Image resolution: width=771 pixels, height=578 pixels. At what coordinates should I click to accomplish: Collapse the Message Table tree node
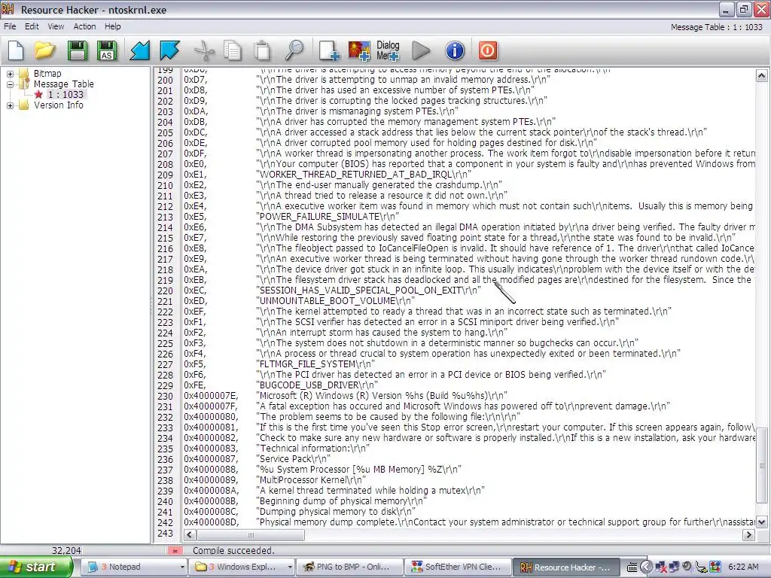10,84
